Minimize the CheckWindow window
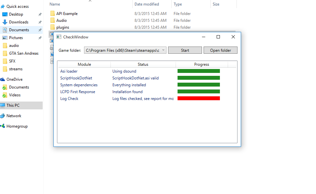316x194 pixels. (x=204, y=37)
